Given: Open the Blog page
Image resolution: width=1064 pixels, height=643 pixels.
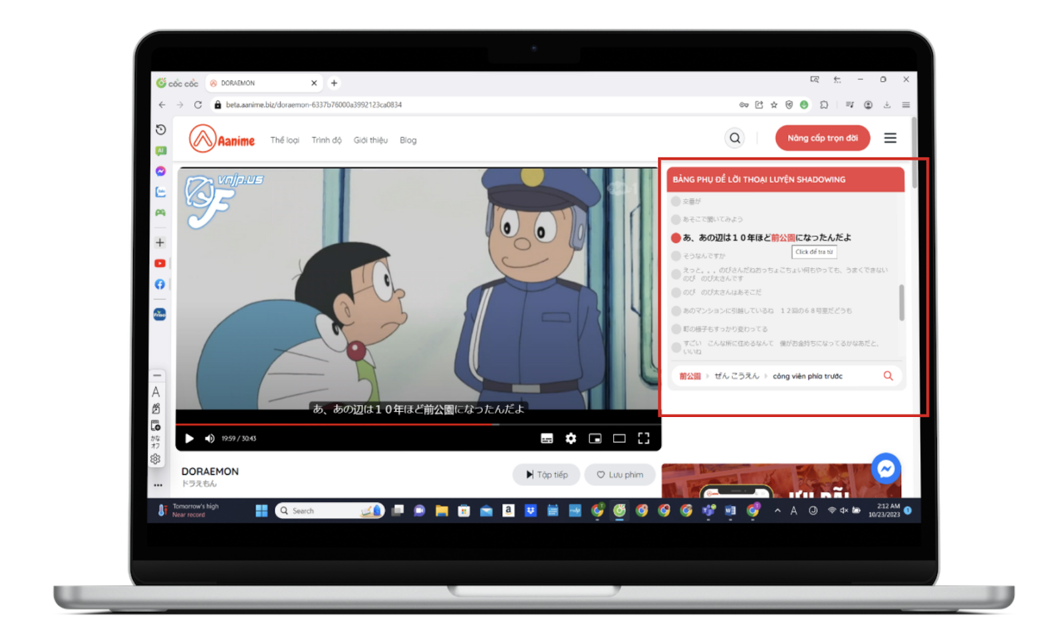Looking at the screenshot, I should pyautogui.click(x=408, y=140).
